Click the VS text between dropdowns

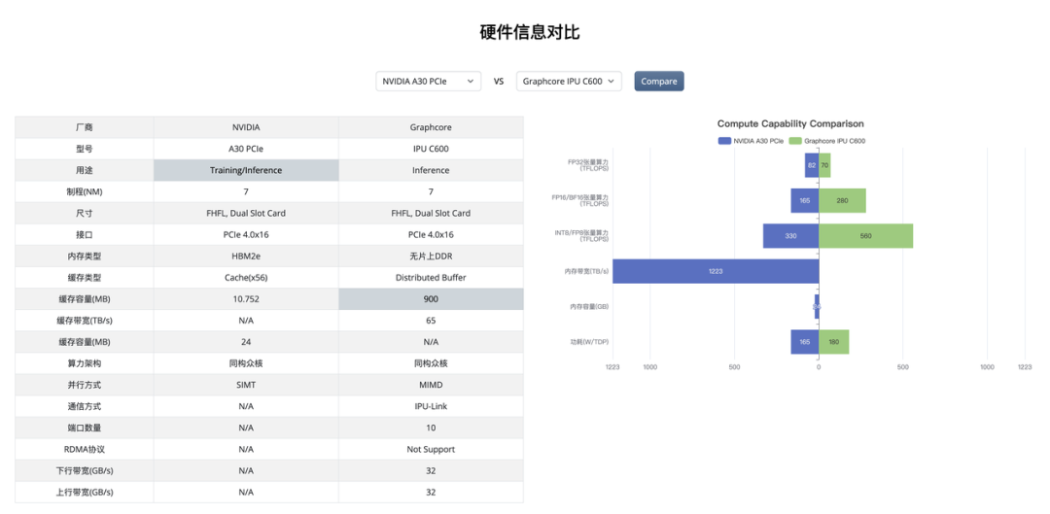pyautogui.click(x=499, y=82)
